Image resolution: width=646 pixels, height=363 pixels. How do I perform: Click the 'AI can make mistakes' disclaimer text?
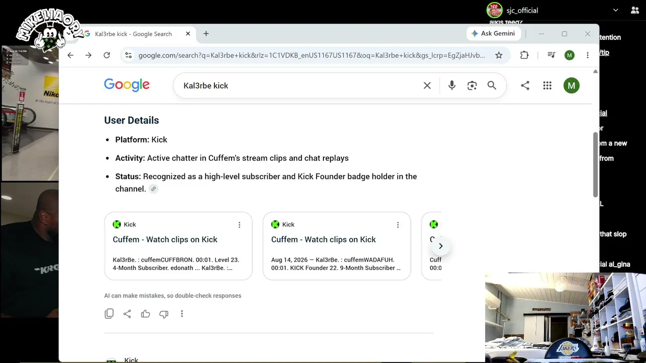[173, 295]
